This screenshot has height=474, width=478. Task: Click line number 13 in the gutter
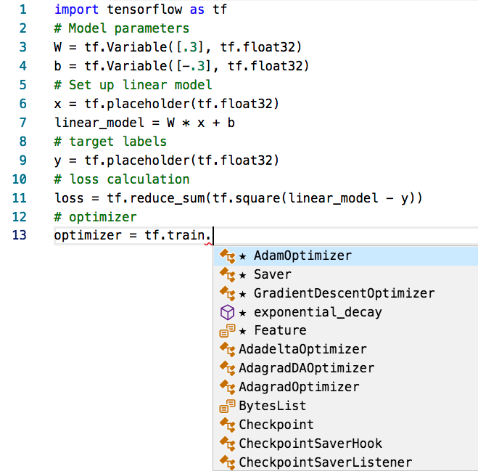(19, 235)
